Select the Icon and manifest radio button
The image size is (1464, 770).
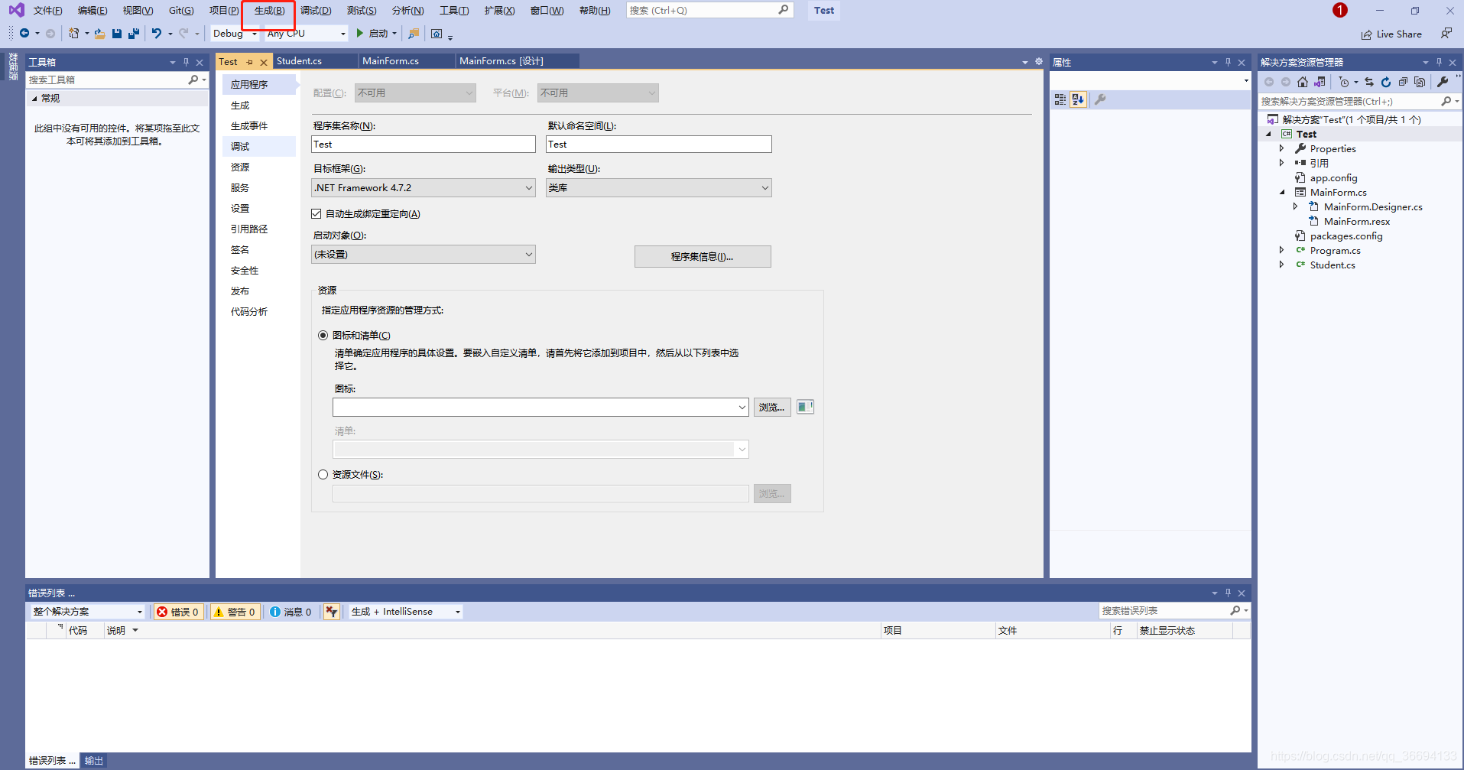[323, 336]
